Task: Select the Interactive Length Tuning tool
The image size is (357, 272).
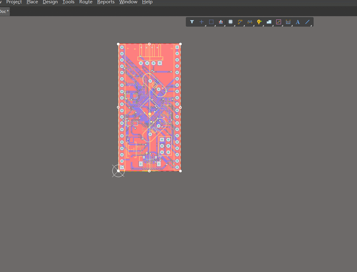Action: click(250, 22)
